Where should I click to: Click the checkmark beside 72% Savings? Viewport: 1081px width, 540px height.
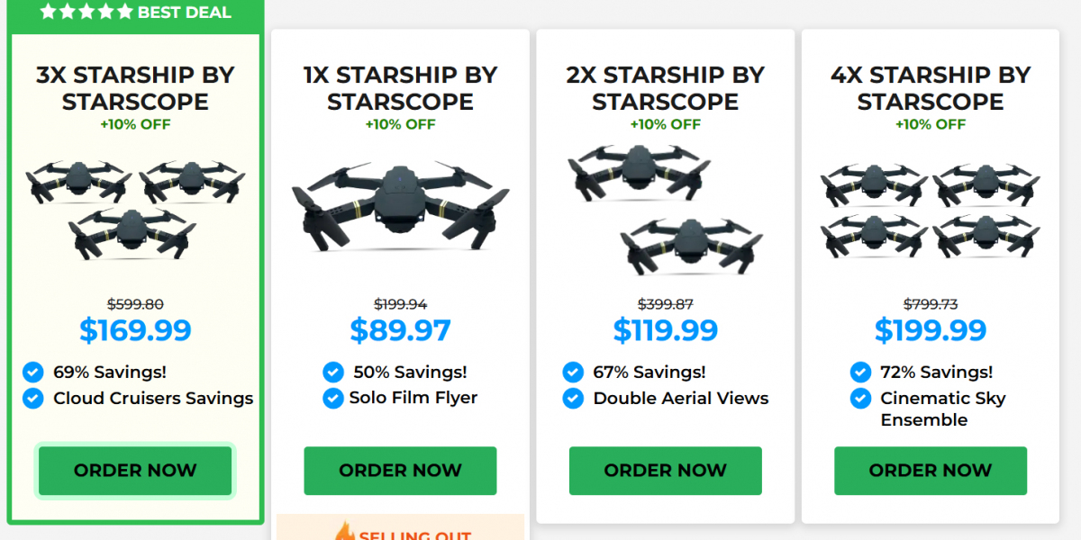pos(860,372)
